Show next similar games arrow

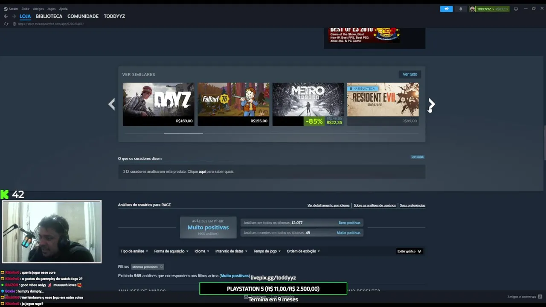432,104
